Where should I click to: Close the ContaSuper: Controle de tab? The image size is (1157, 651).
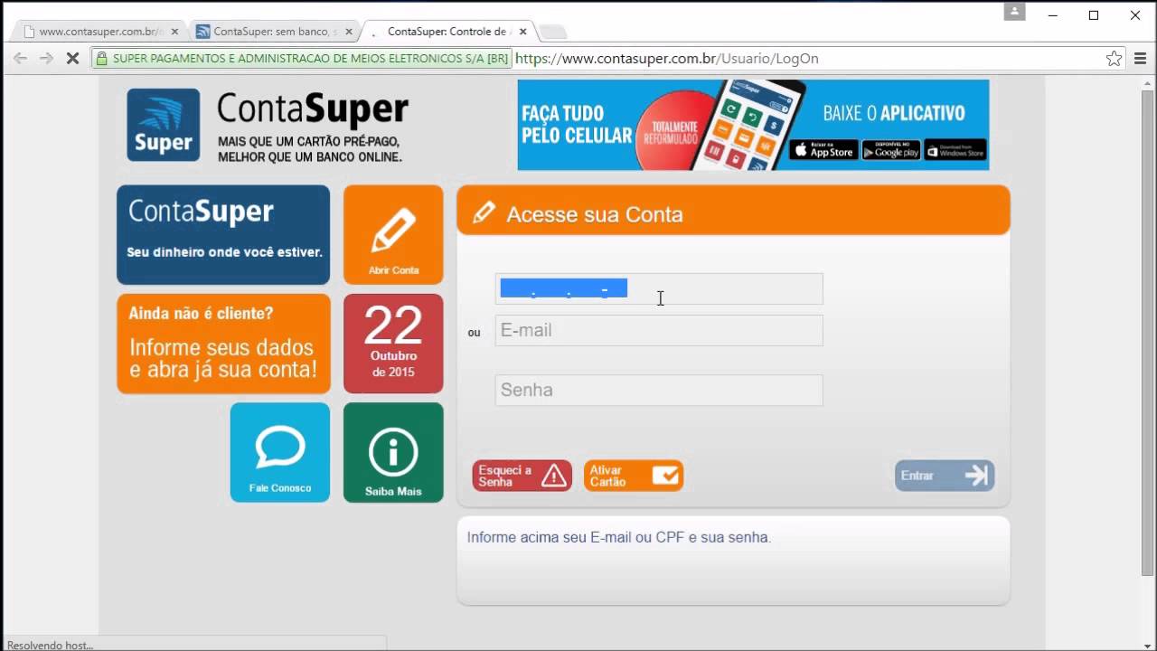coord(522,32)
